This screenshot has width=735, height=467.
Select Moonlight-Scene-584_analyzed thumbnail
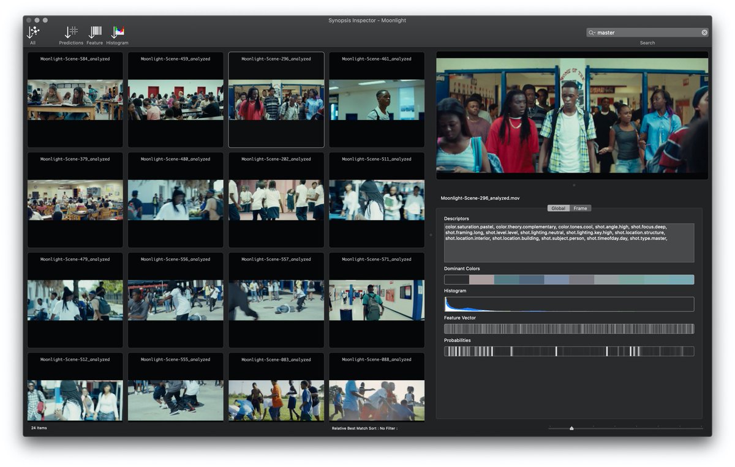pos(75,100)
